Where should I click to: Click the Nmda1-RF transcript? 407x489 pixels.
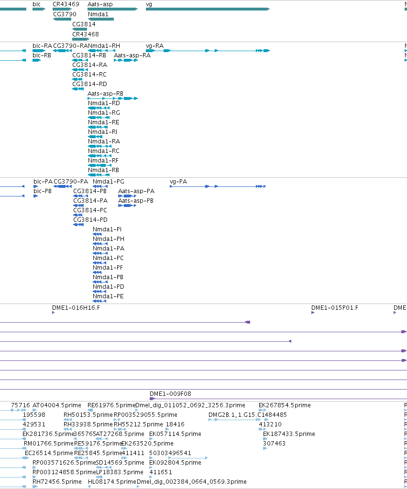tap(99, 165)
